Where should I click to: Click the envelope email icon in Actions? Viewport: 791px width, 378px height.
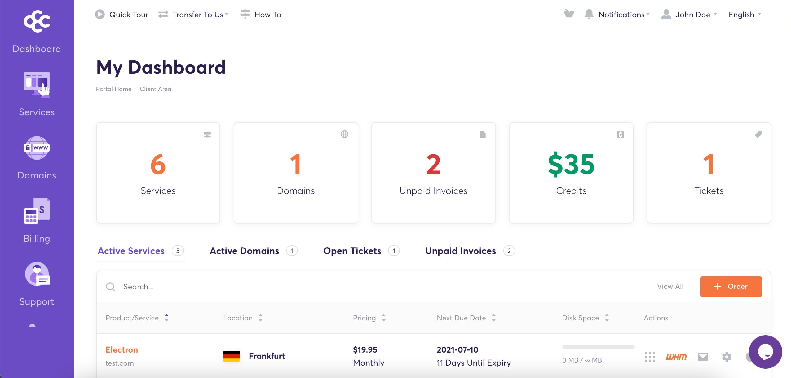(703, 357)
